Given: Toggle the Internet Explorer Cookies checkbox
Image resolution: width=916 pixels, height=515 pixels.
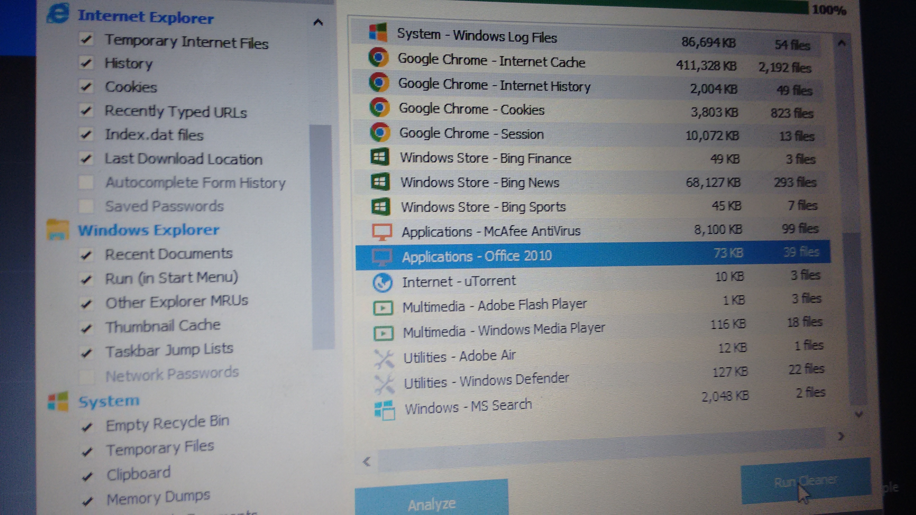Looking at the screenshot, I should (x=86, y=86).
